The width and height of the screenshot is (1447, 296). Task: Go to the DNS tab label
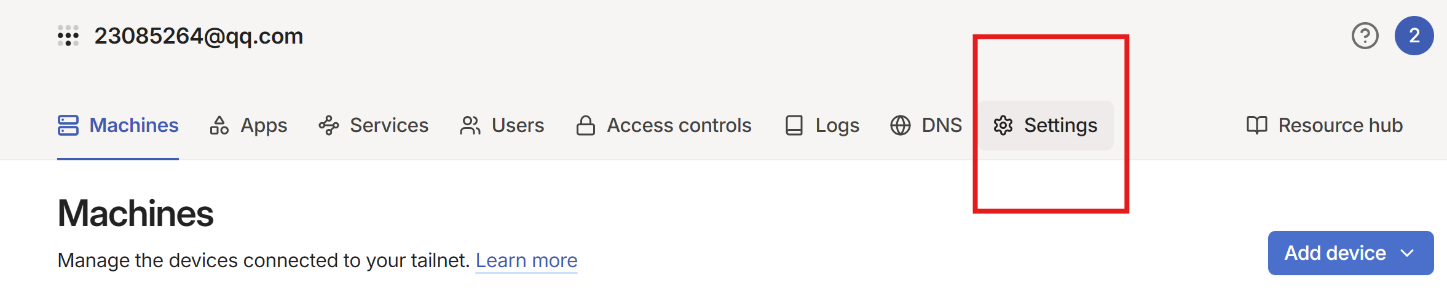pyautogui.click(x=942, y=125)
